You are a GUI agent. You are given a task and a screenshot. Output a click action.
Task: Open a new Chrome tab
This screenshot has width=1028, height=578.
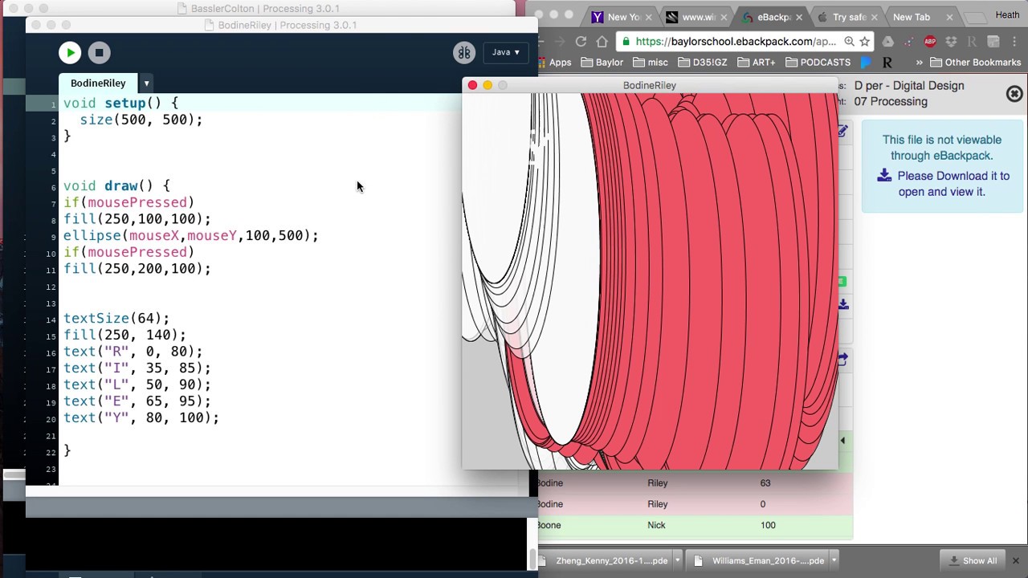974,18
